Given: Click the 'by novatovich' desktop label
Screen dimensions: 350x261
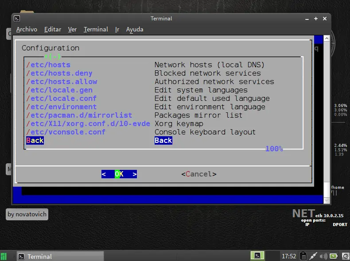Looking at the screenshot, I should [x=27, y=214].
